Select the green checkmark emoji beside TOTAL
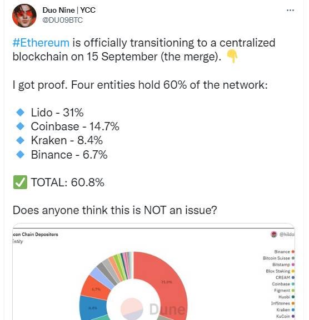The height and width of the screenshot is (320, 309). coord(20,182)
